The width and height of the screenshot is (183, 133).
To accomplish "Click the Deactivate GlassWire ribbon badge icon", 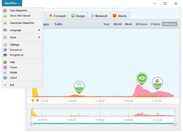I will point(5,23).
